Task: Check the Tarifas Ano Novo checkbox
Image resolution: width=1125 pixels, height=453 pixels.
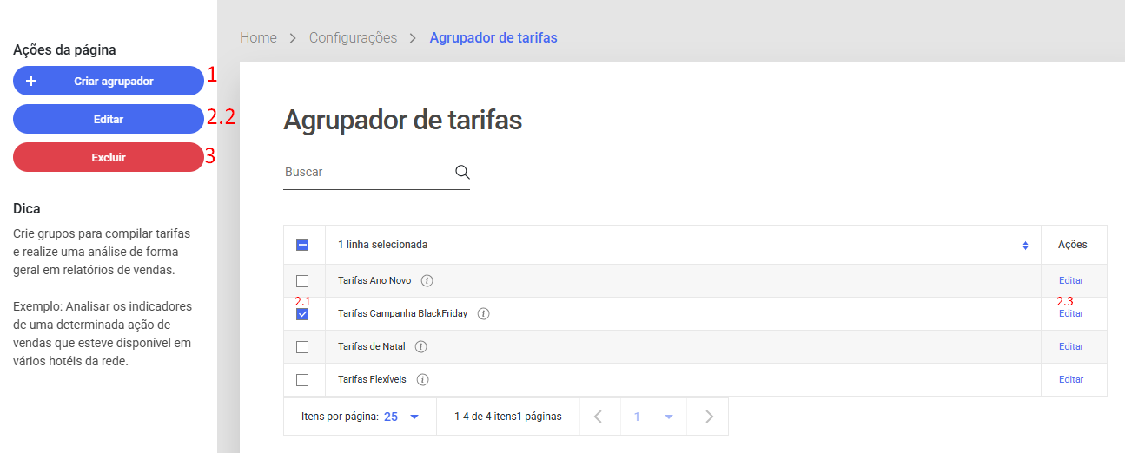Action: (x=302, y=281)
